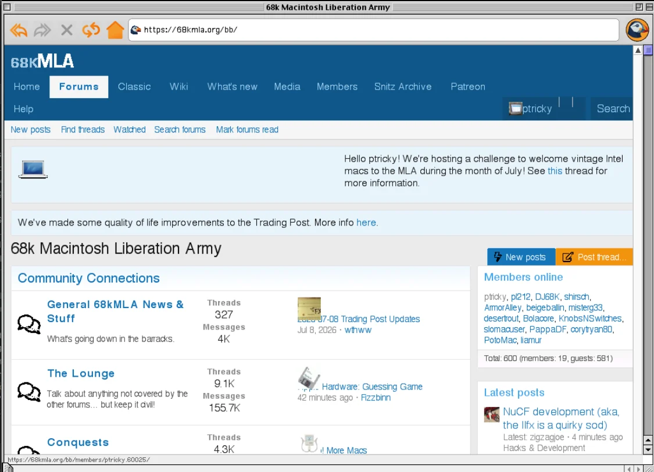Image resolution: width=654 pixels, height=472 pixels.
Task: Click the floppy disk avatar beside Guessing Game
Action: [309, 377]
